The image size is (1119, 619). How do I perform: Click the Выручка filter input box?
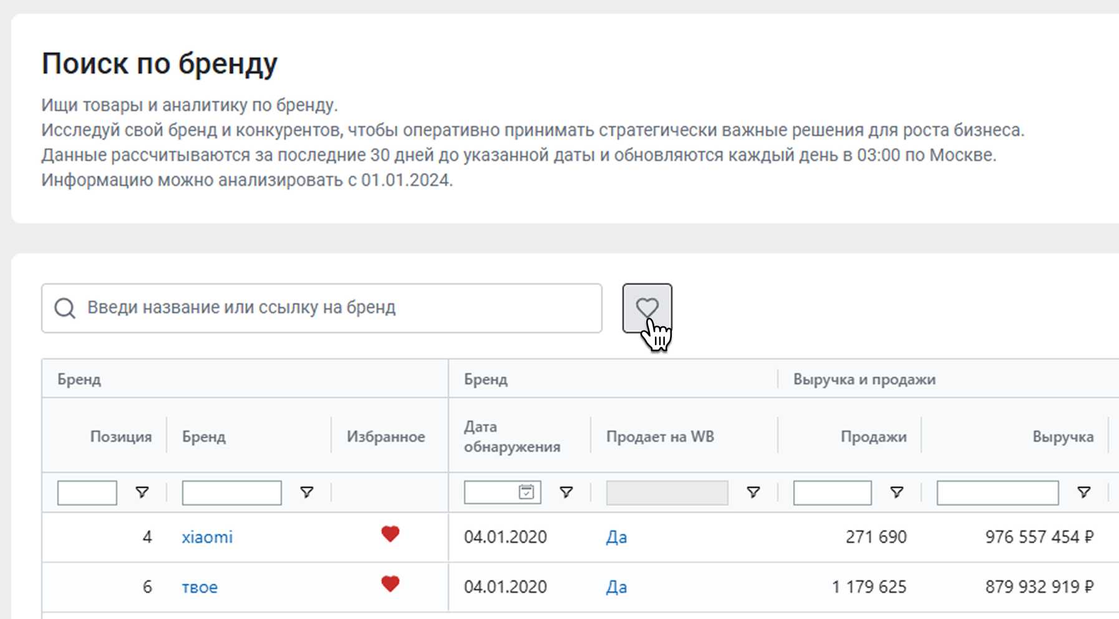(x=997, y=492)
